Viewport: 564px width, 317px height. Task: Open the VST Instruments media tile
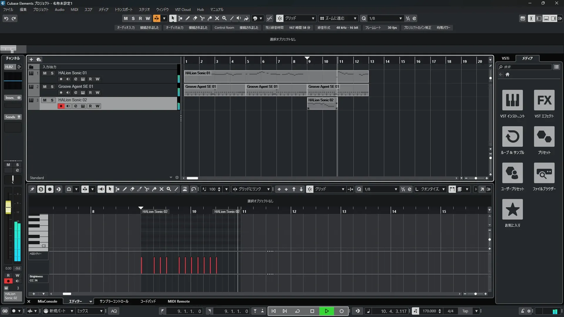coord(512,100)
